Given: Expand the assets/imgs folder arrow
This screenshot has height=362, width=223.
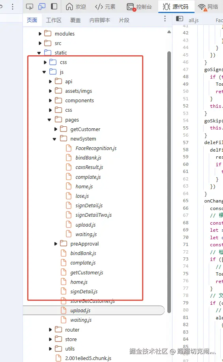Looking at the screenshot, I should [51, 91].
